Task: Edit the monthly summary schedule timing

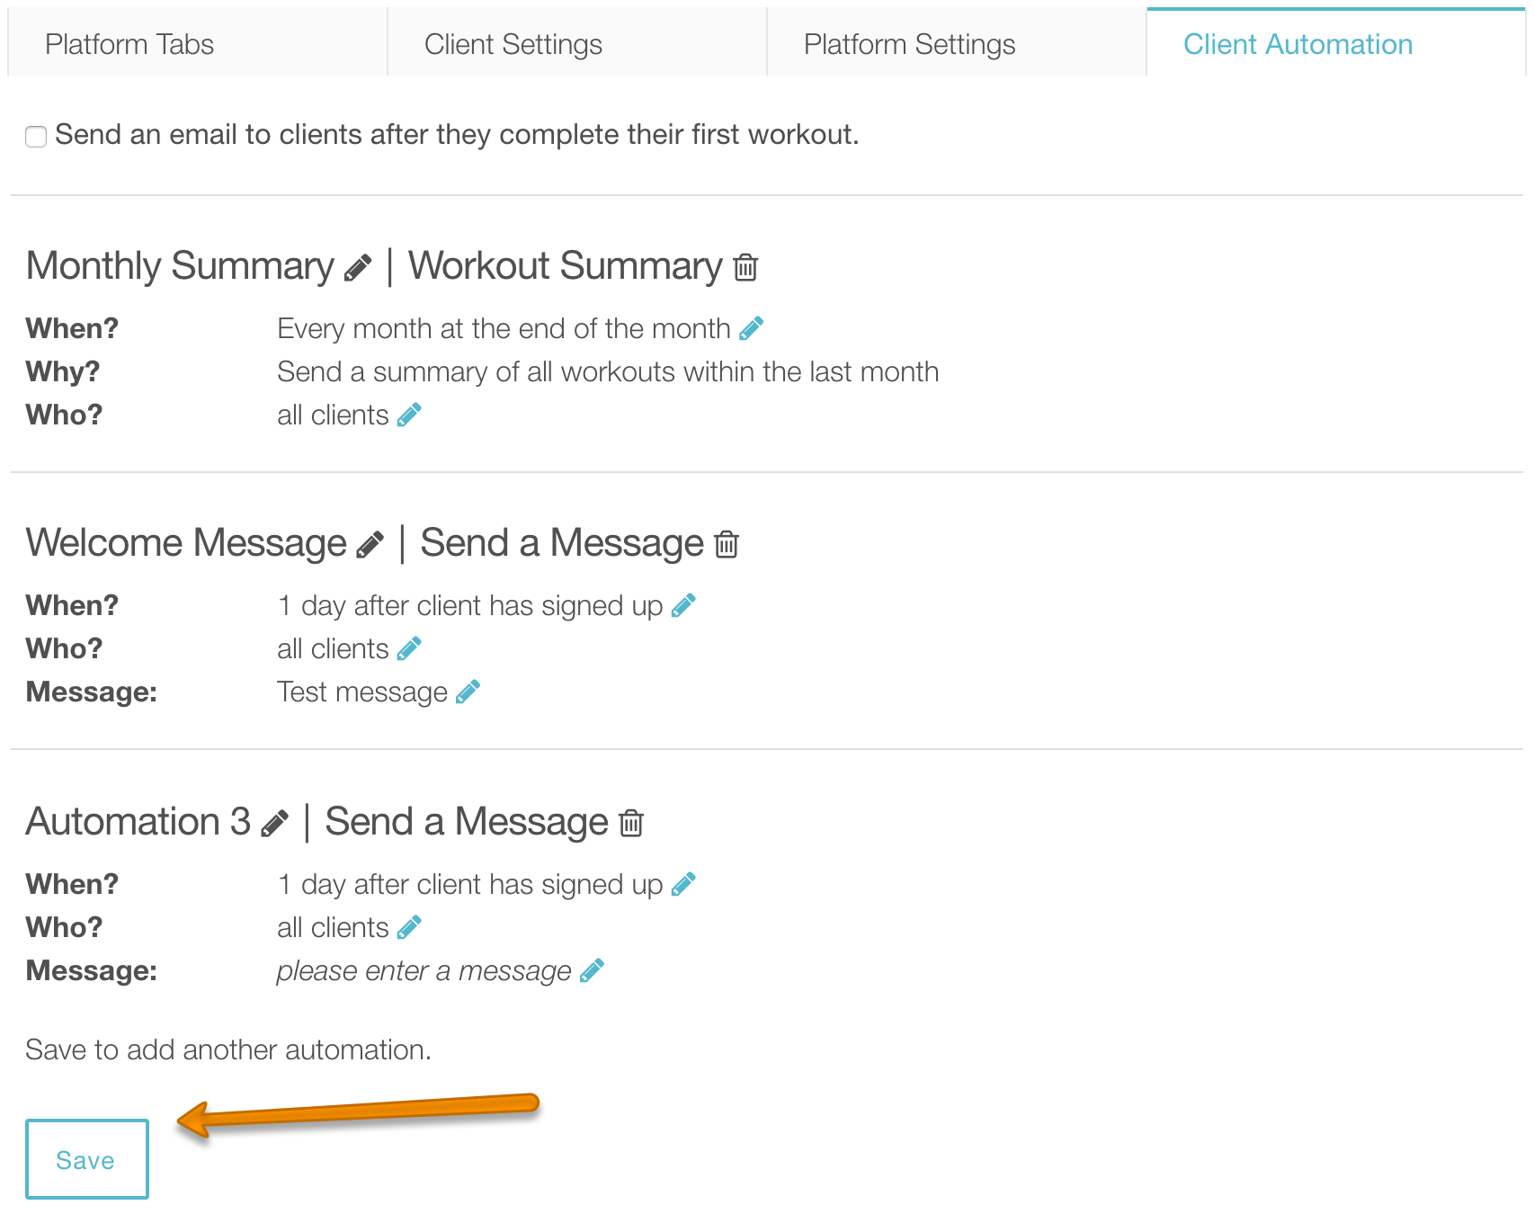Action: click(752, 329)
